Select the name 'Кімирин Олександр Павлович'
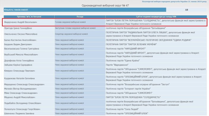This screenshot has height=116, width=209. pos(20,71)
